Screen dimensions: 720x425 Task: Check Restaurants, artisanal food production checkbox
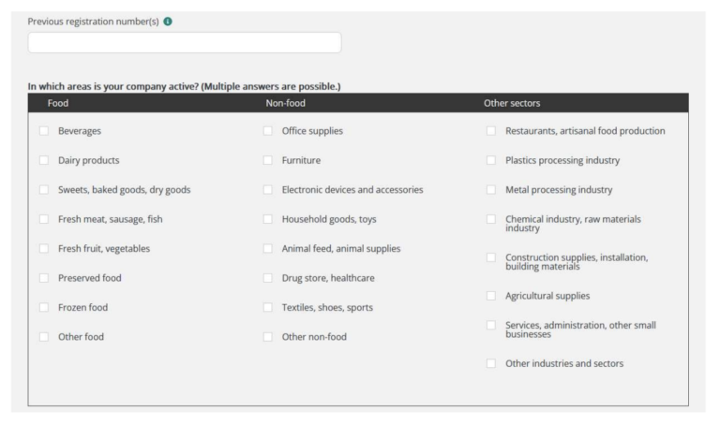(x=491, y=131)
